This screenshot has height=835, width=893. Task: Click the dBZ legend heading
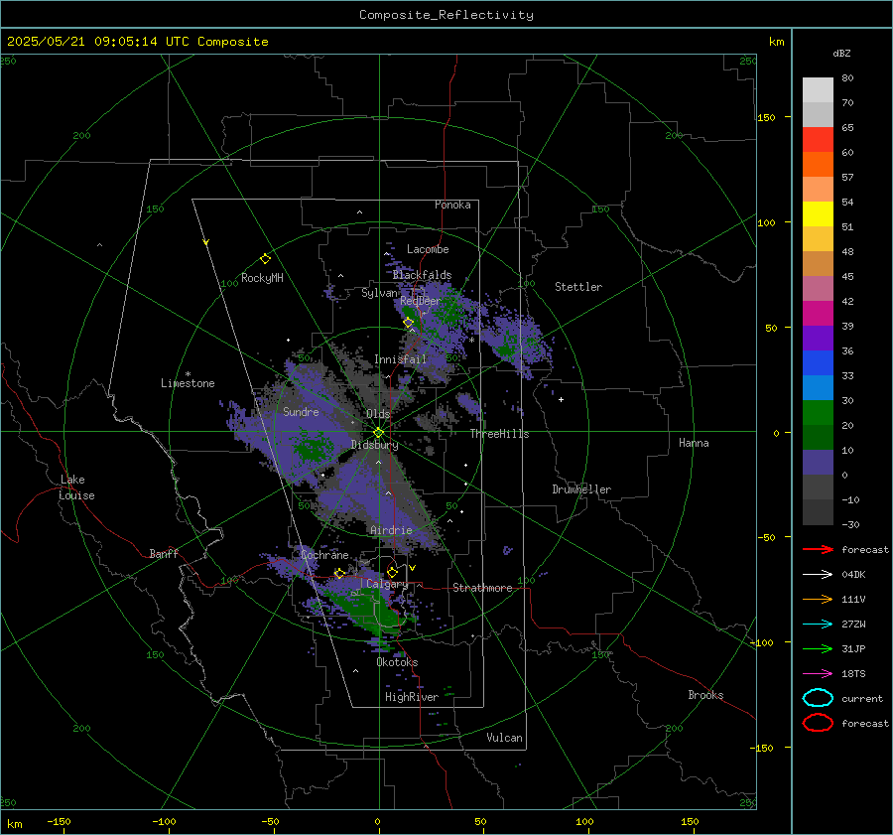(x=841, y=53)
